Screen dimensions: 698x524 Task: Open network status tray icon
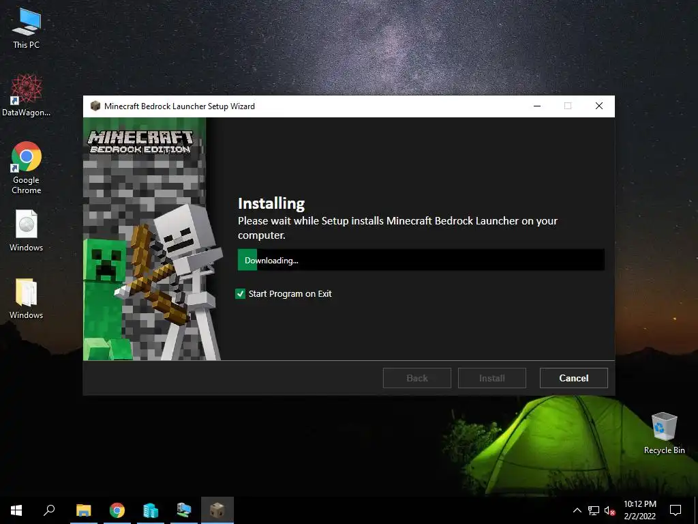(x=594, y=510)
